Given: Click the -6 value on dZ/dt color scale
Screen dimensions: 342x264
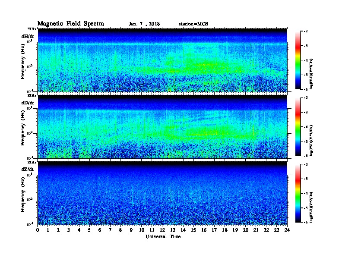Looking at the screenshot, I should [306, 222].
